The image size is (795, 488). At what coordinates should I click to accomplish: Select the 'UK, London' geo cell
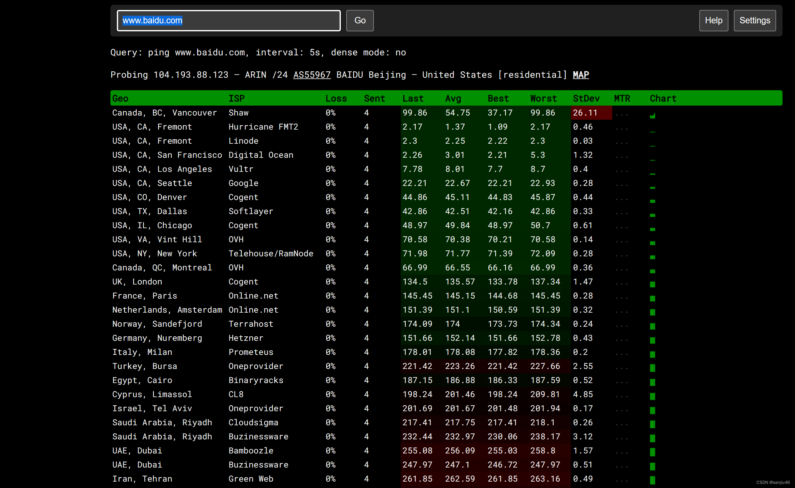point(137,282)
